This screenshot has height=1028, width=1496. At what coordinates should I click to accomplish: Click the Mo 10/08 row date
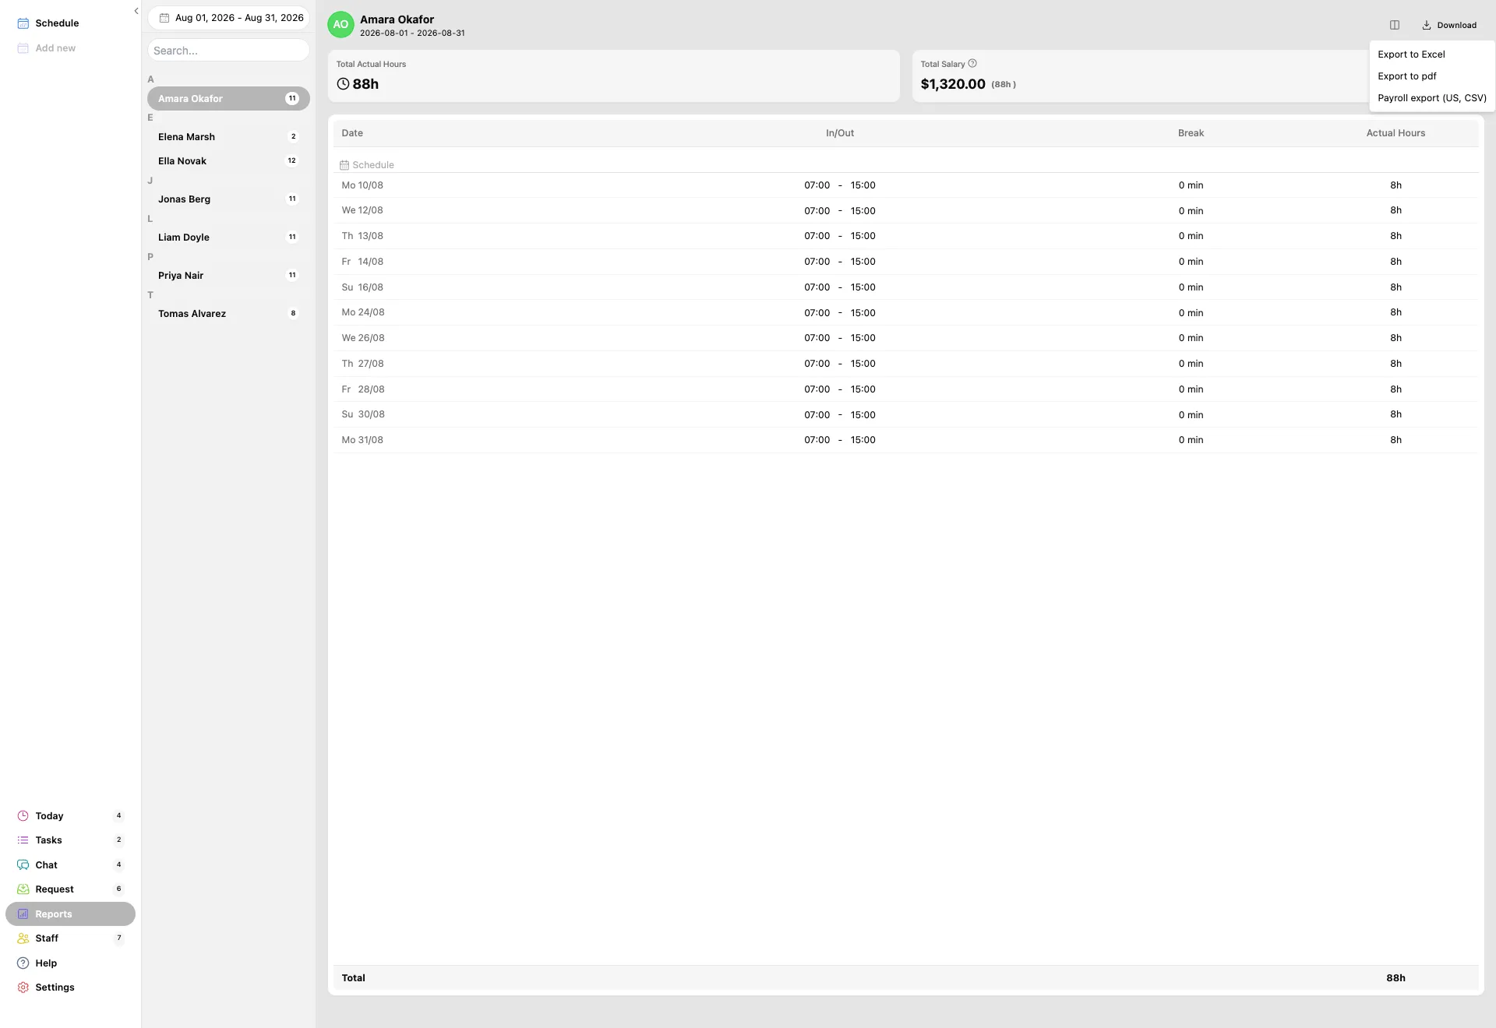tap(362, 185)
